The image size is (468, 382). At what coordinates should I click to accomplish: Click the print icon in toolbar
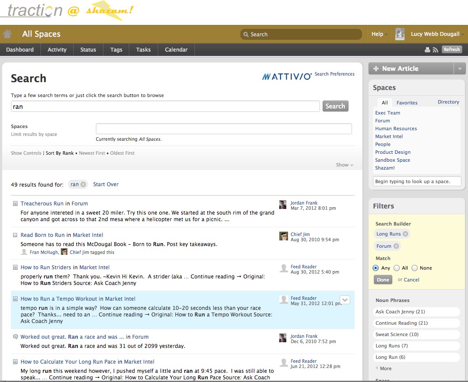[x=428, y=50]
